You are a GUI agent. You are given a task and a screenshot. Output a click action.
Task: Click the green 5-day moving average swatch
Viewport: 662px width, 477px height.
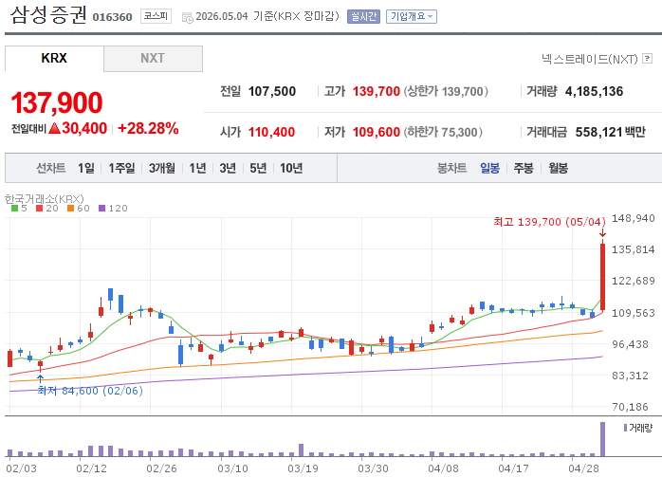point(15,208)
